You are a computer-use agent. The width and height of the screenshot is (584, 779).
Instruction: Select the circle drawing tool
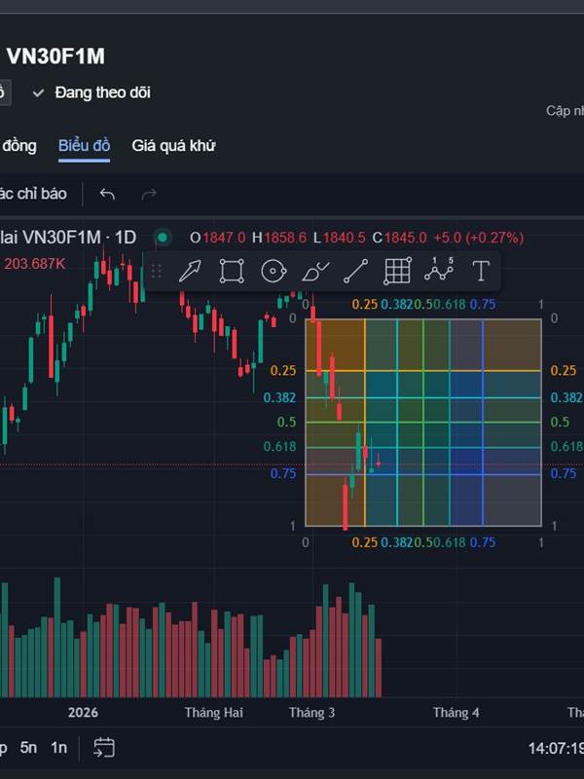[273, 271]
